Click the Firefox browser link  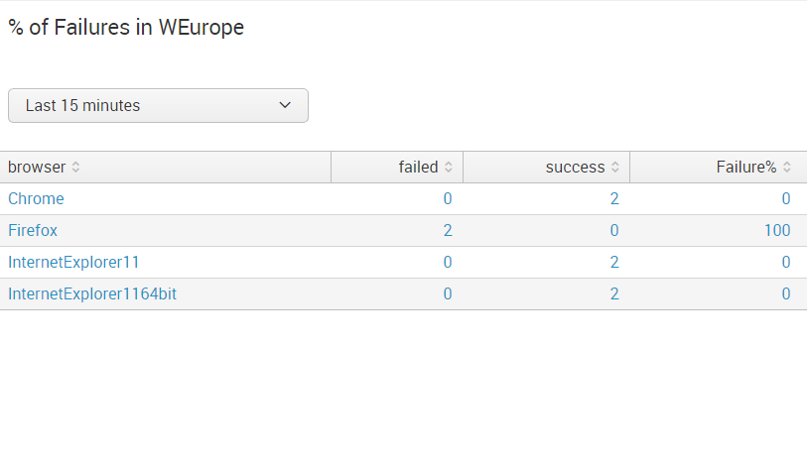pos(33,230)
